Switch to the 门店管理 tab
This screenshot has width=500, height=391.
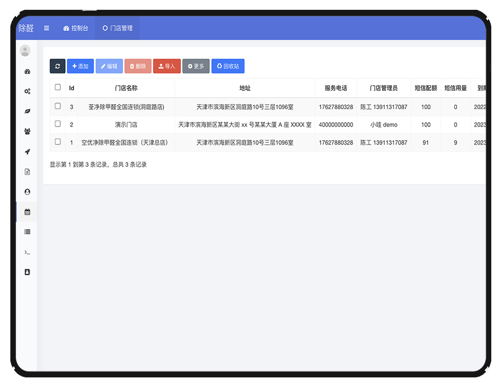[x=117, y=28]
